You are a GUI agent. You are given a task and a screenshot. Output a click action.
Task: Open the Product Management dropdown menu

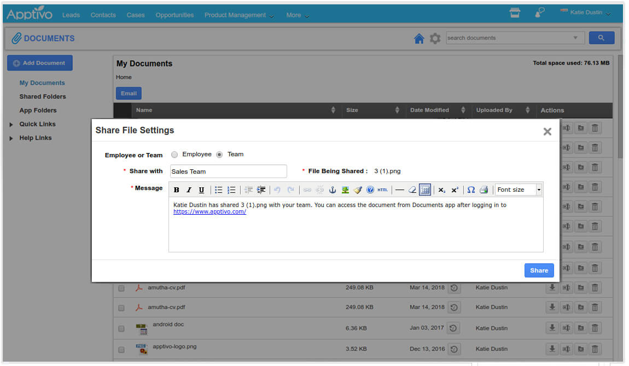click(x=239, y=15)
